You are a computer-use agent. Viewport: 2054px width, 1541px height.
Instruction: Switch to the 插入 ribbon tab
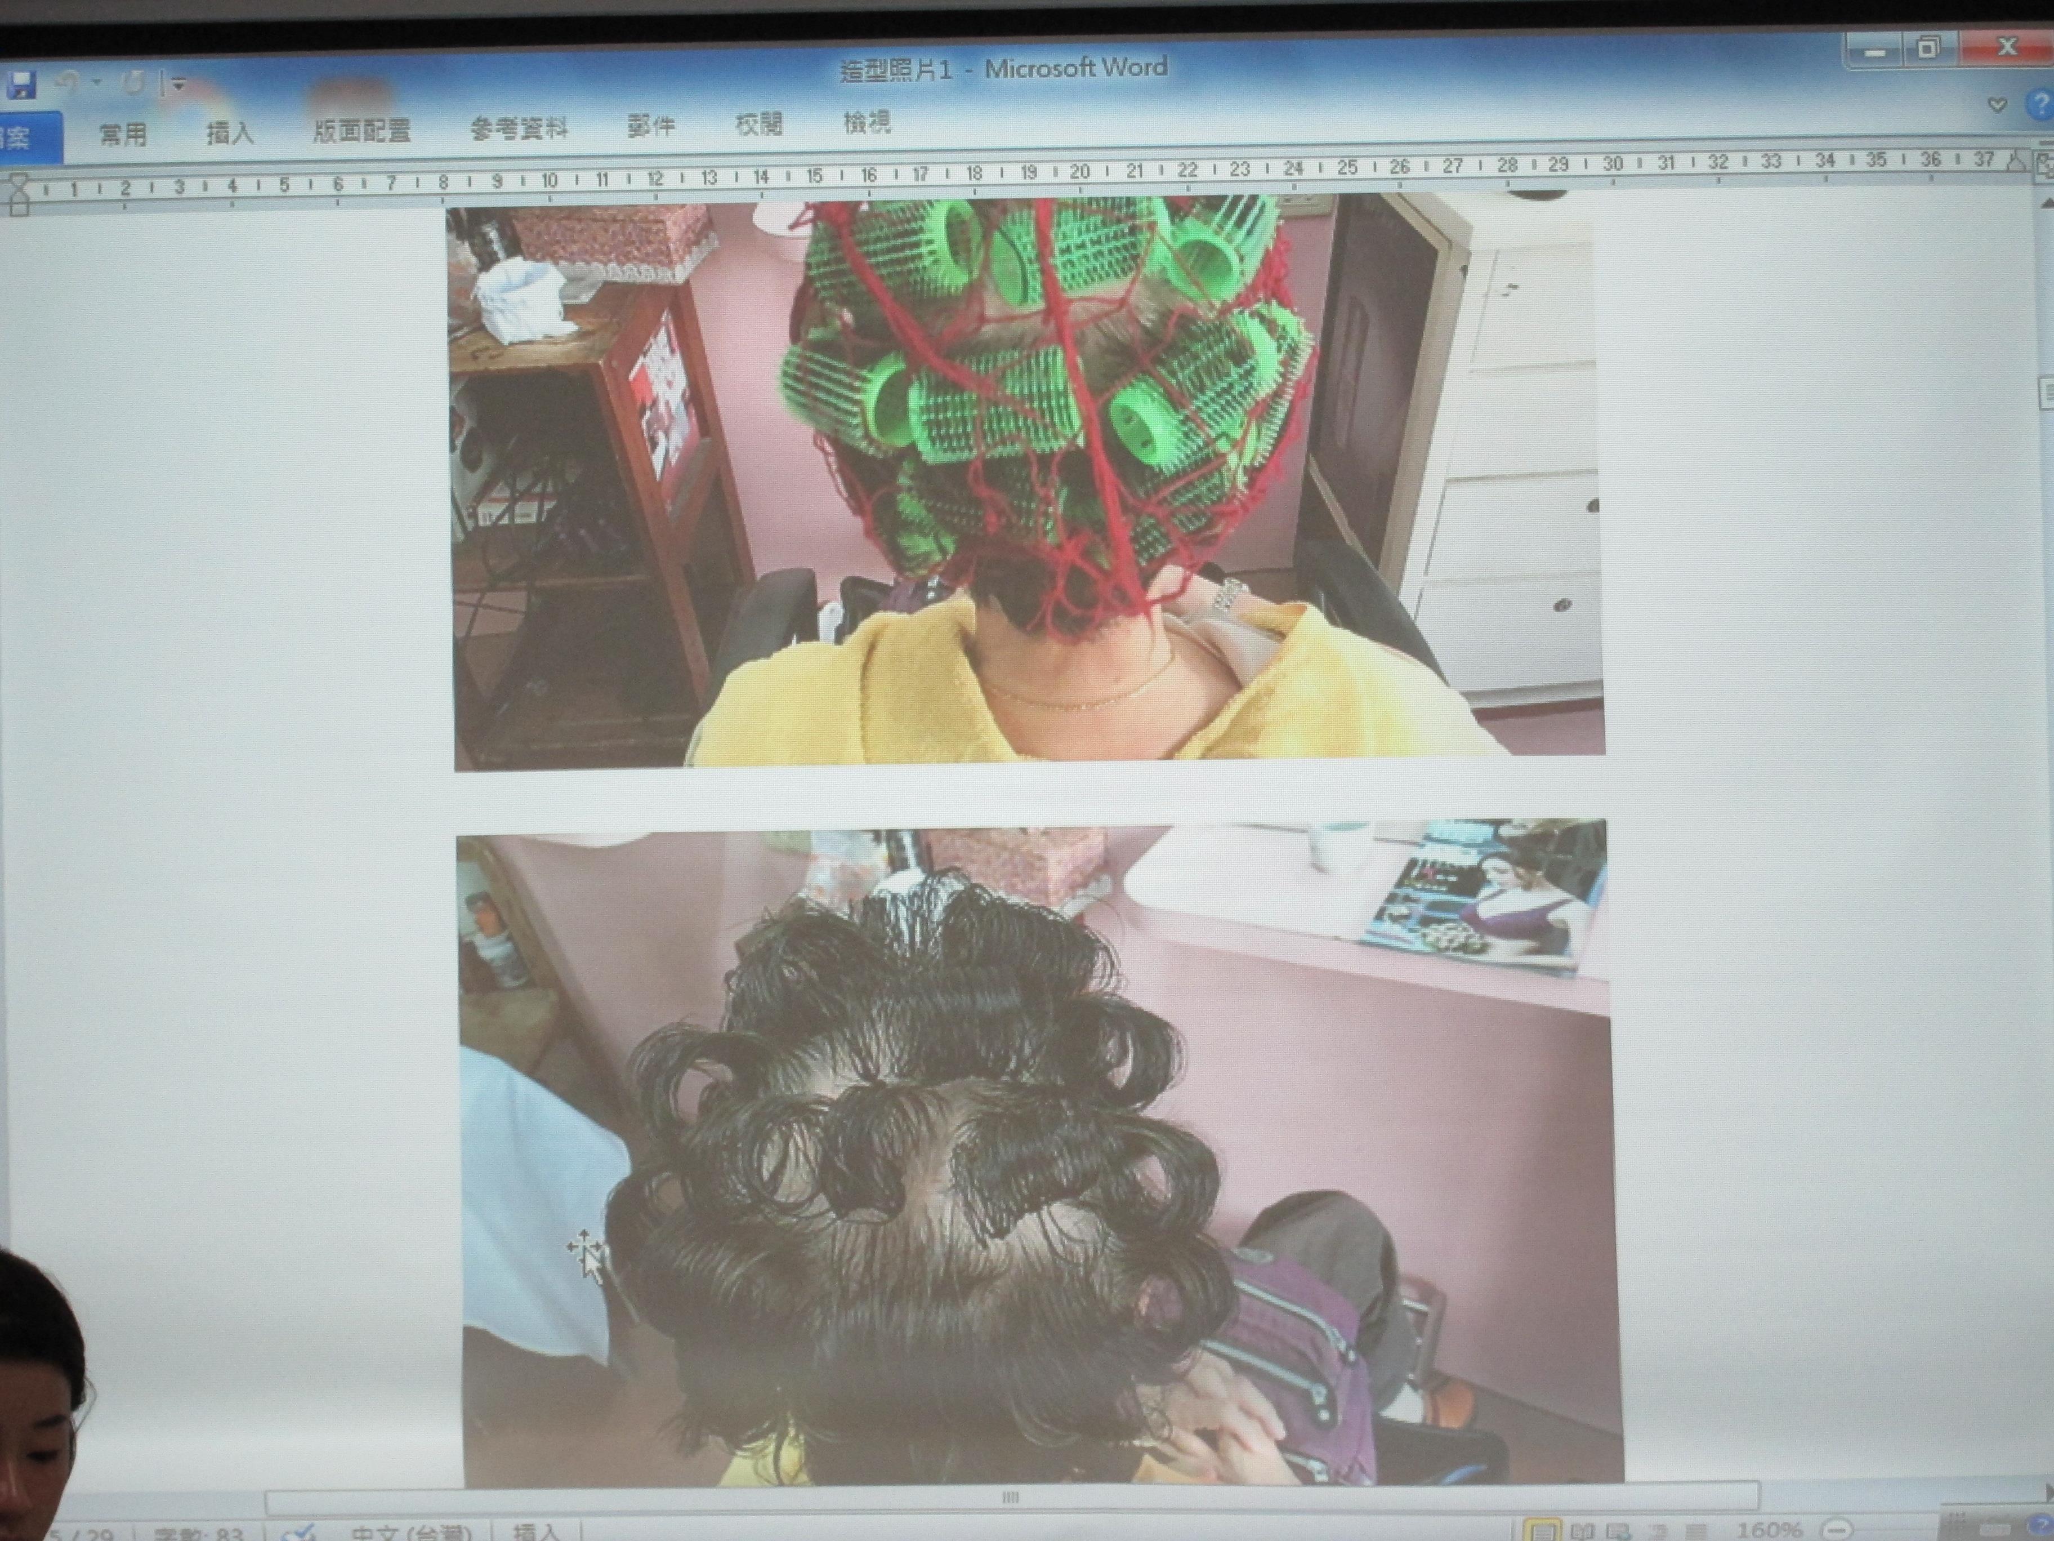[229, 133]
